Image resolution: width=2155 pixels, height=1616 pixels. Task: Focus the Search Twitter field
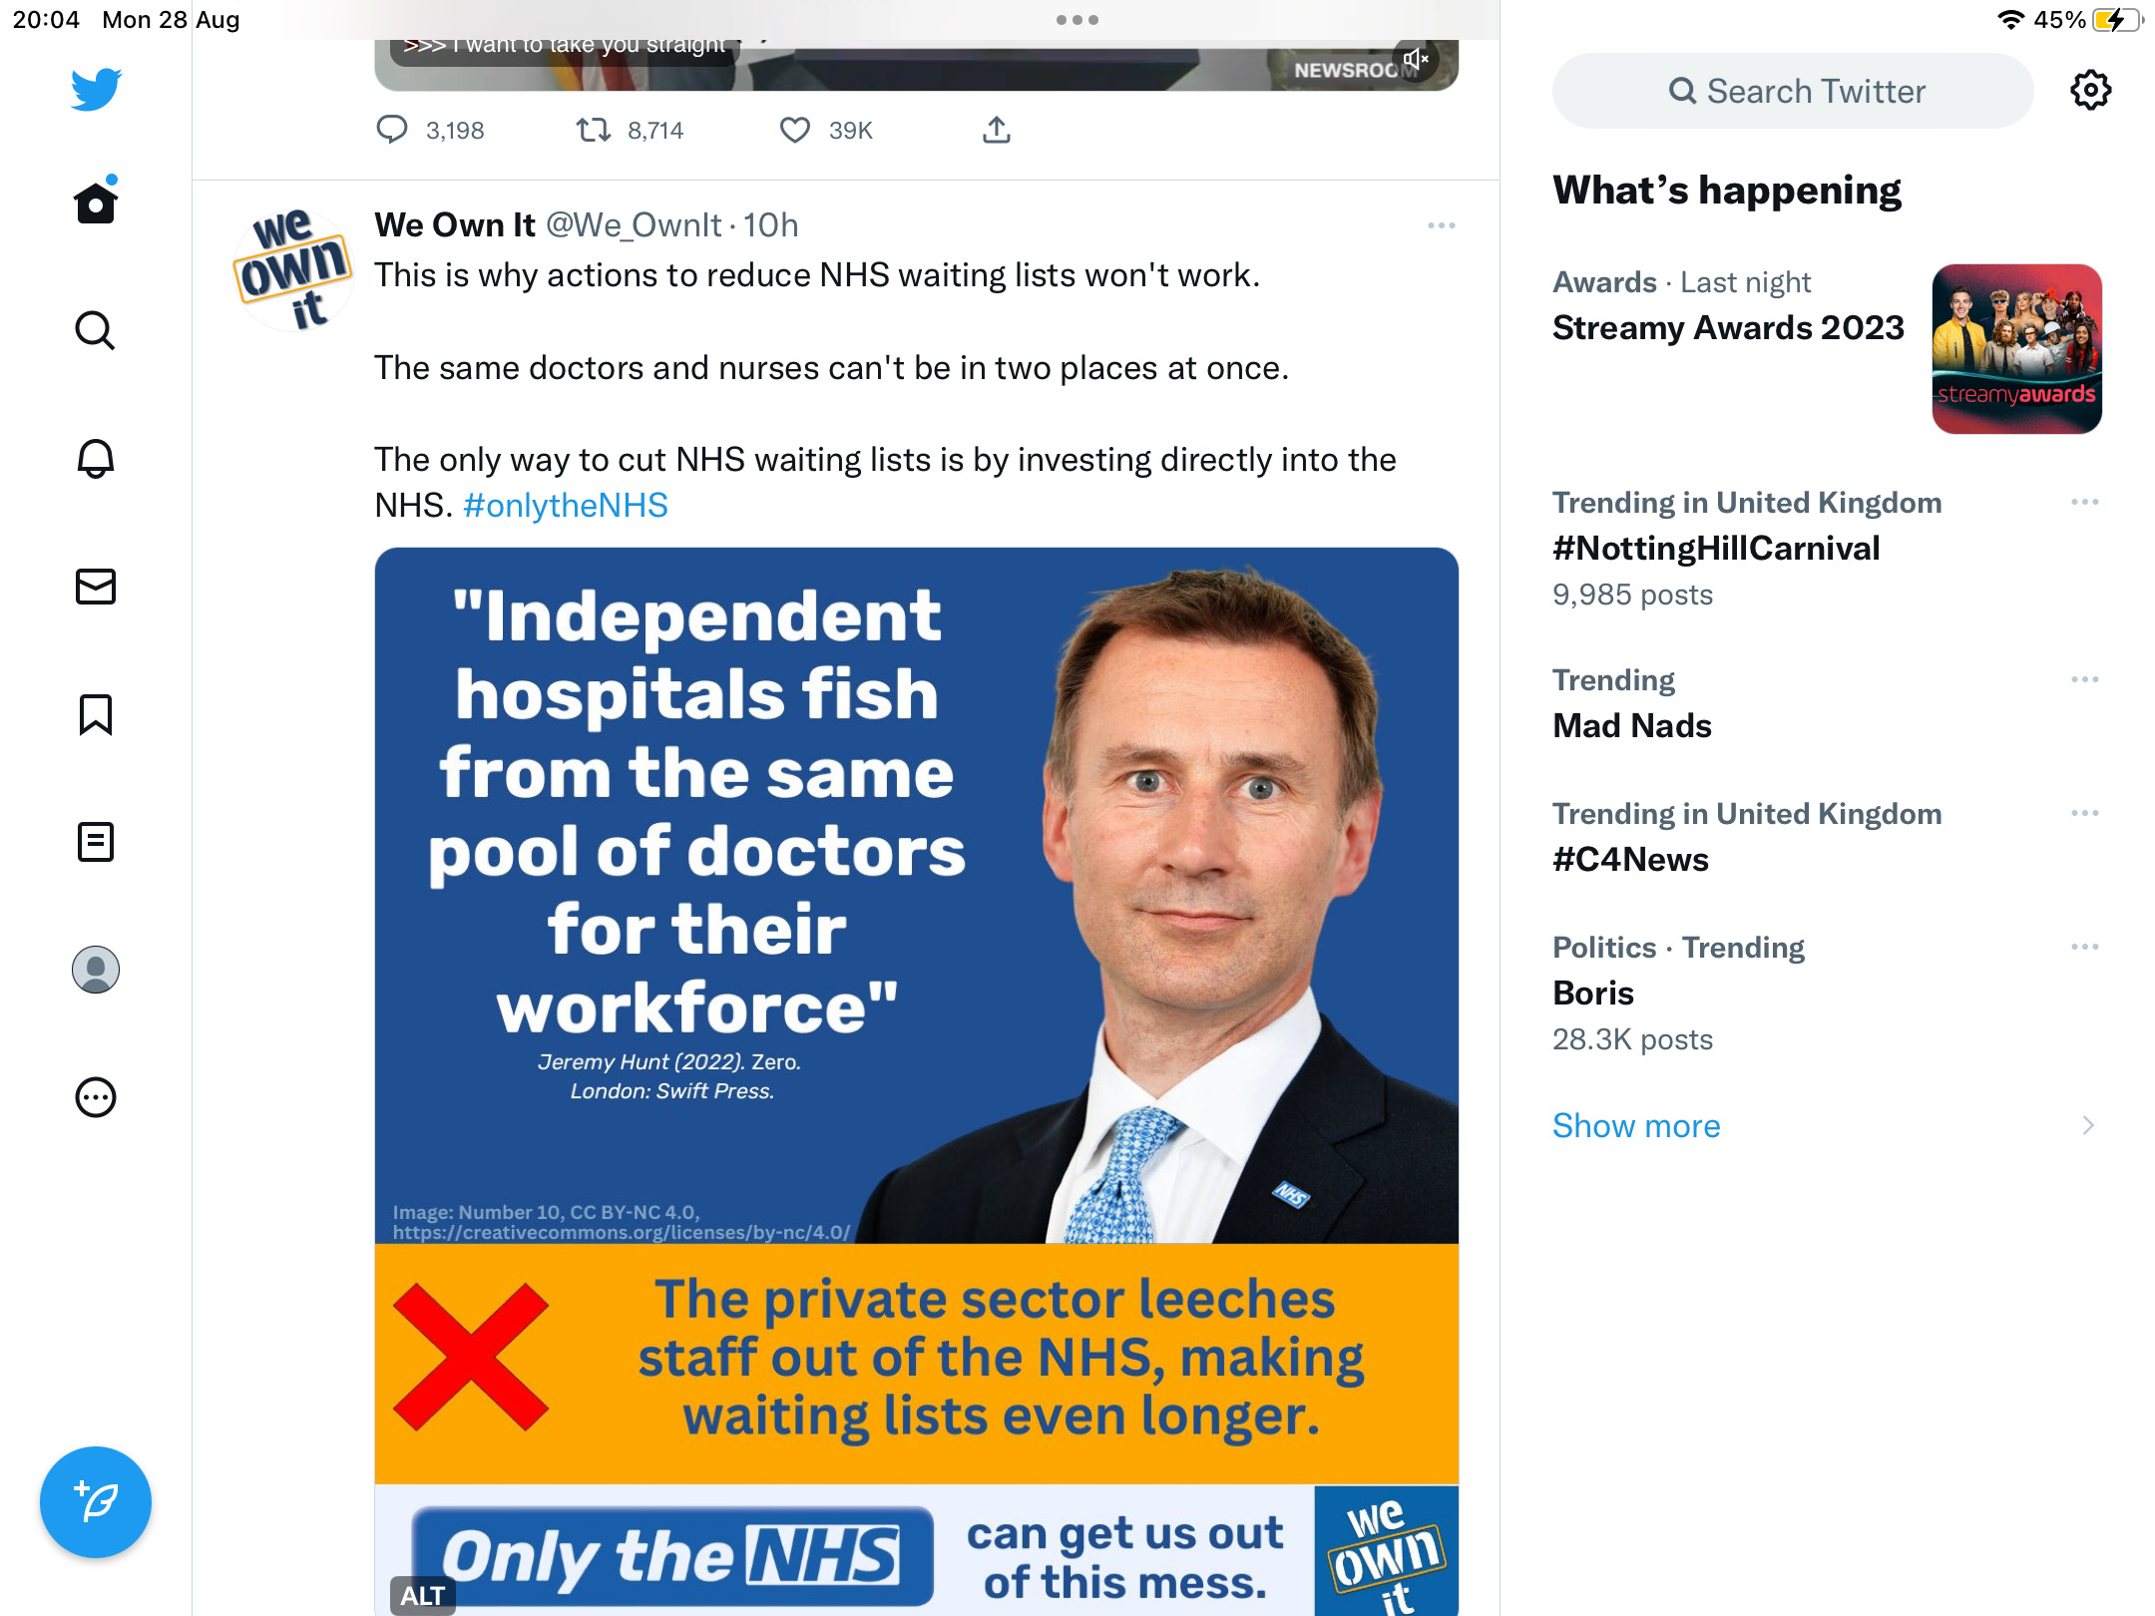click(1793, 91)
